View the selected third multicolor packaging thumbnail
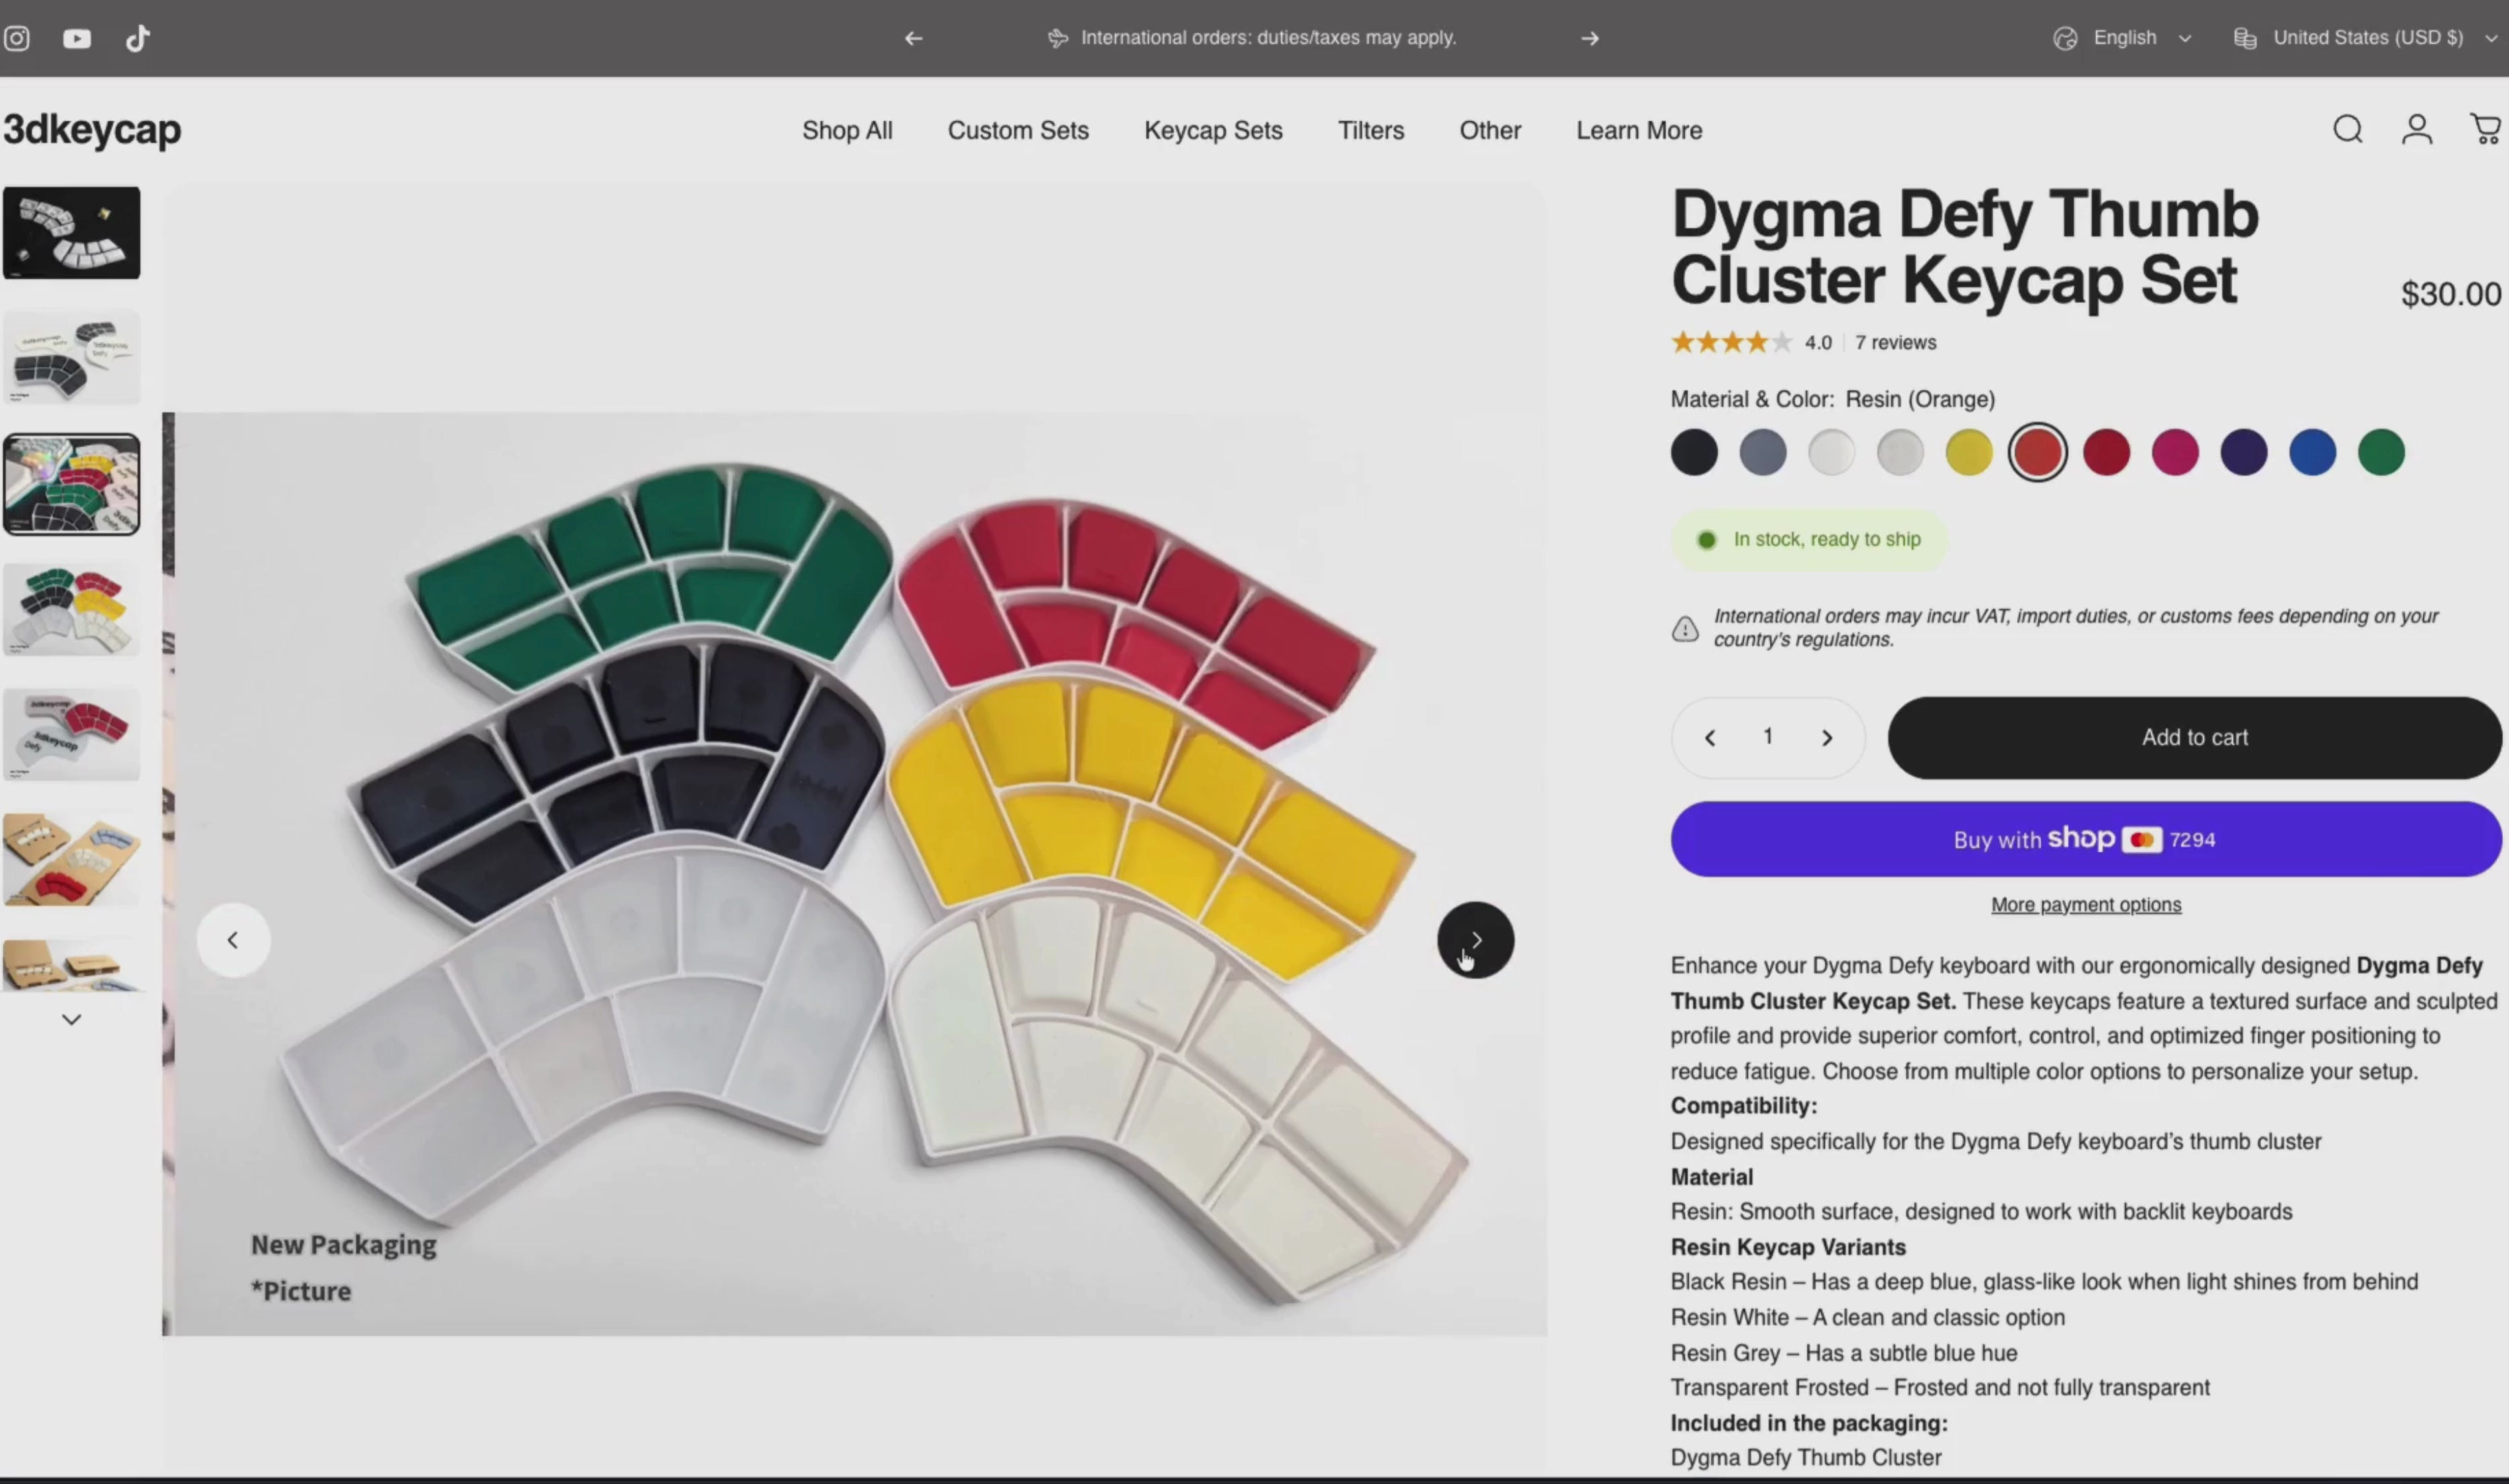Screen dimensions: 2509x1484 coord(71,484)
